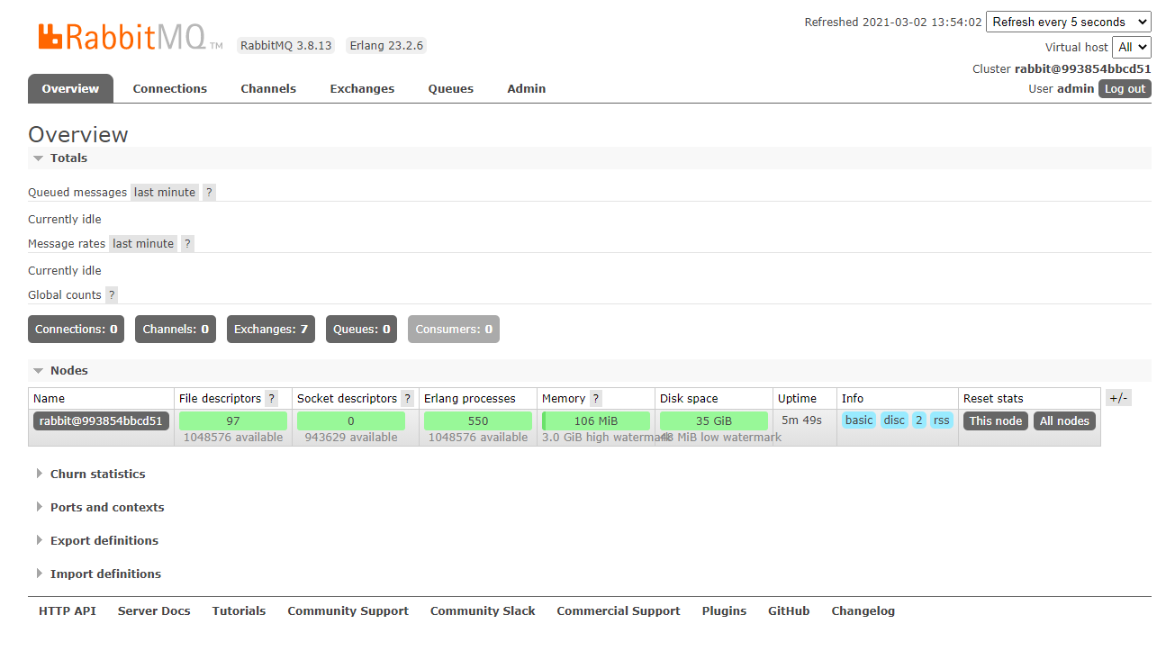Click the rss info tag
The width and height of the screenshot is (1175, 660).
click(x=942, y=420)
